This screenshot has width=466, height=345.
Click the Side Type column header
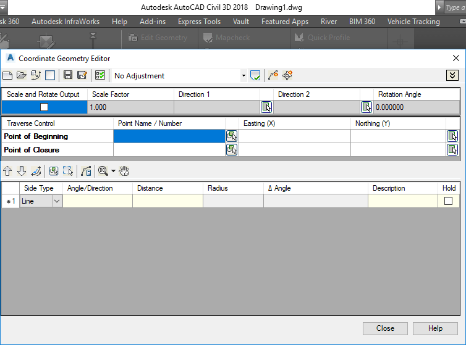pos(41,188)
